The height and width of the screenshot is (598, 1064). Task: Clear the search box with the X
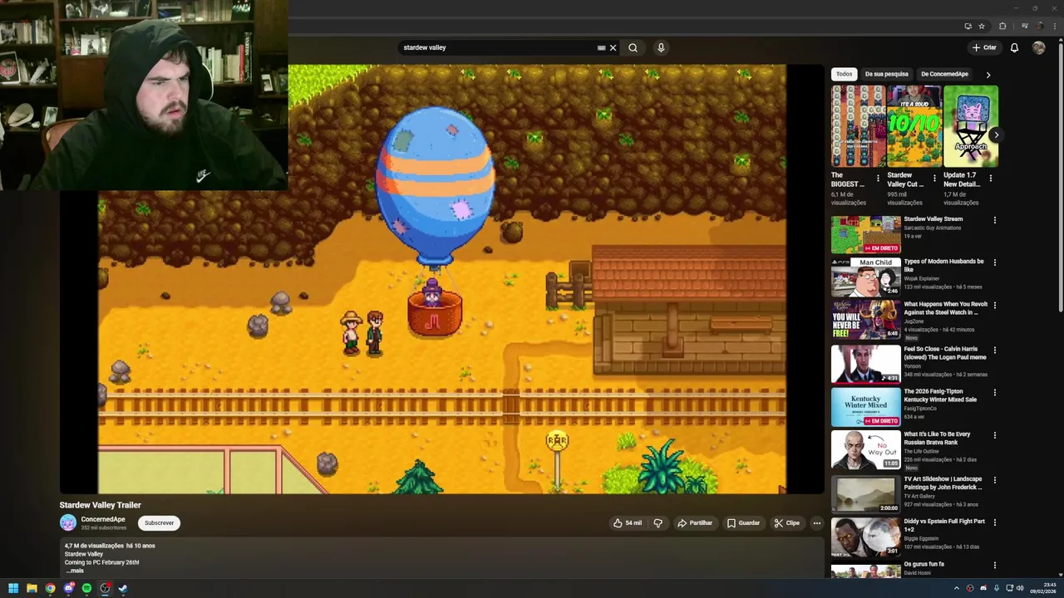tap(613, 47)
